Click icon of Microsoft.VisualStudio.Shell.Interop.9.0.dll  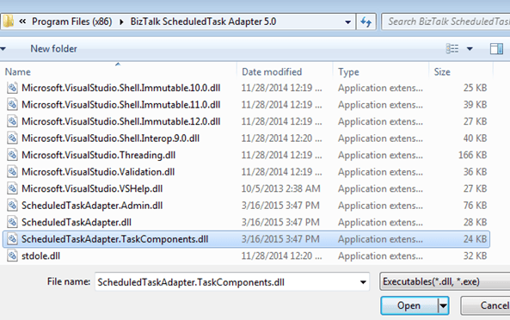(x=12, y=138)
